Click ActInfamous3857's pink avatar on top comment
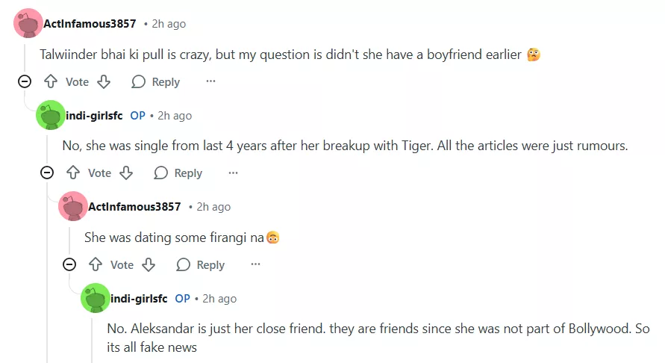665x363 pixels. point(28,24)
